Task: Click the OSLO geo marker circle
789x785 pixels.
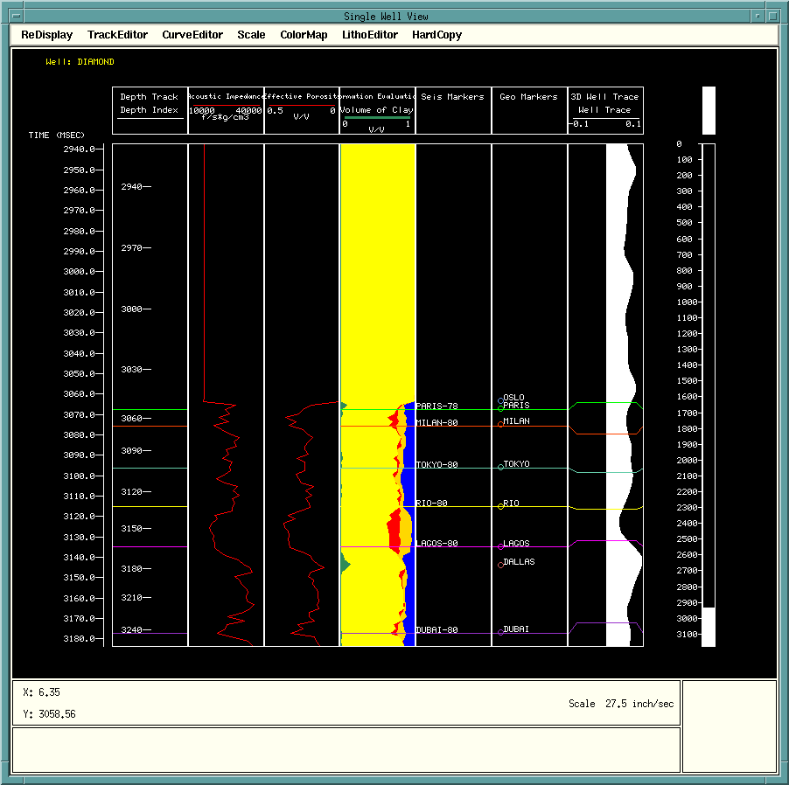Action: click(x=500, y=400)
